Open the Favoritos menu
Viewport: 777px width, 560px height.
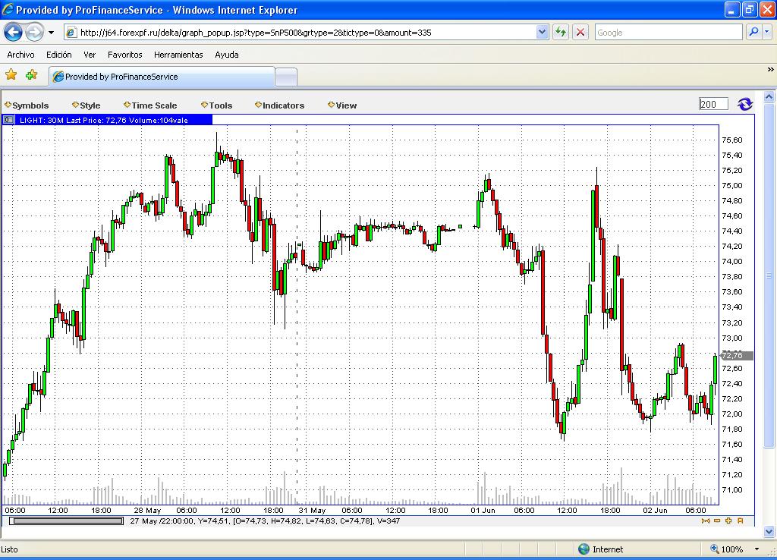coord(125,55)
